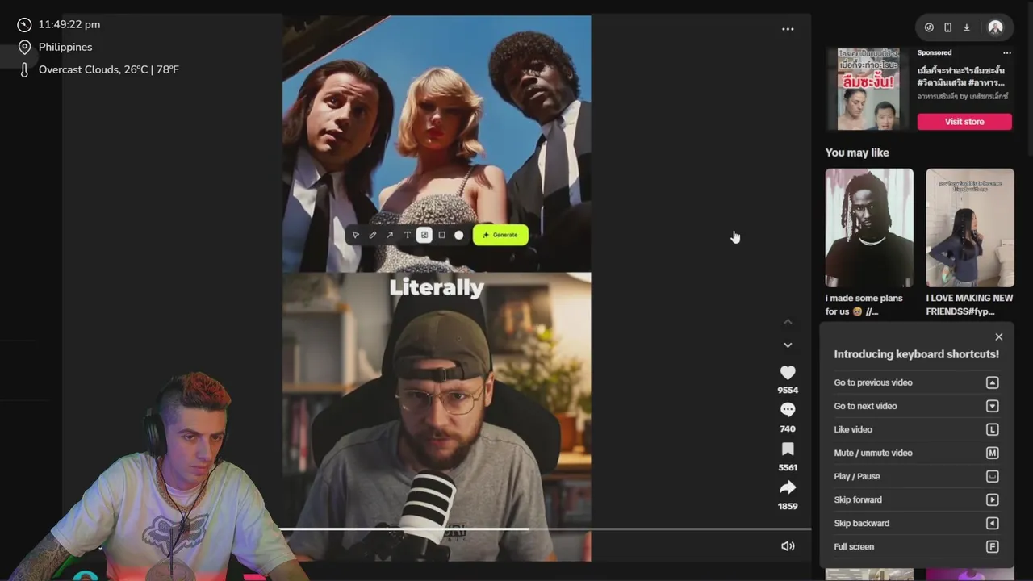1033x581 pixels.
Task: Click the L key icon beside Like video
Action: tap(993, 429)
